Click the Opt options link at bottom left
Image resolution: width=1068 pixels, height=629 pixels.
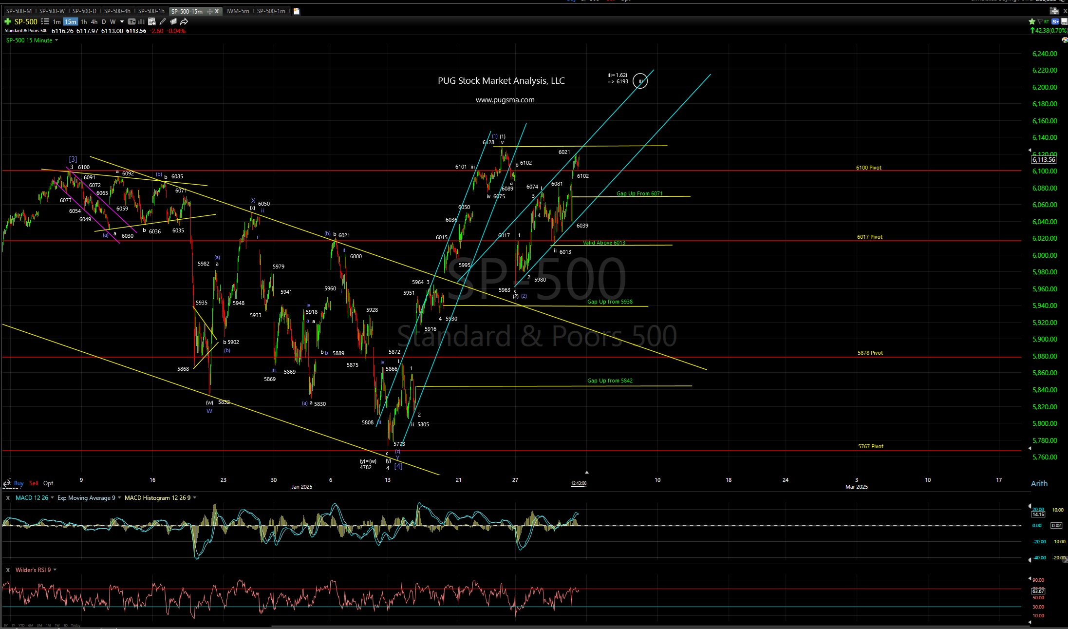(x=48, y=483)
